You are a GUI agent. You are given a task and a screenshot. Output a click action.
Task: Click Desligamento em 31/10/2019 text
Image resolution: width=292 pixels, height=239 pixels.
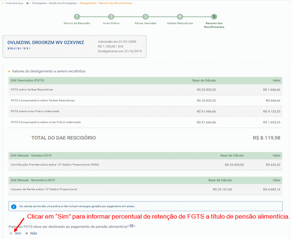click(x=120, y=51)
